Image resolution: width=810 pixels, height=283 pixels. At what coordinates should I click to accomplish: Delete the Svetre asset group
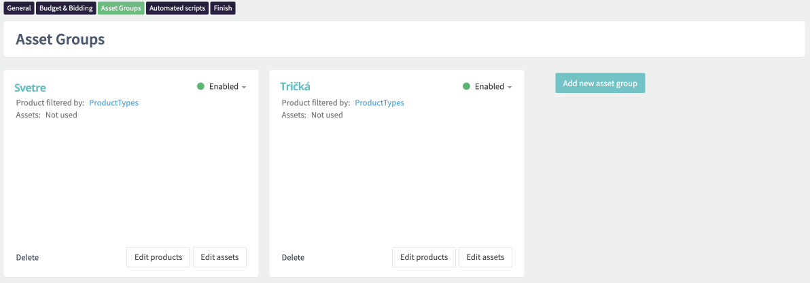(27, 258)
